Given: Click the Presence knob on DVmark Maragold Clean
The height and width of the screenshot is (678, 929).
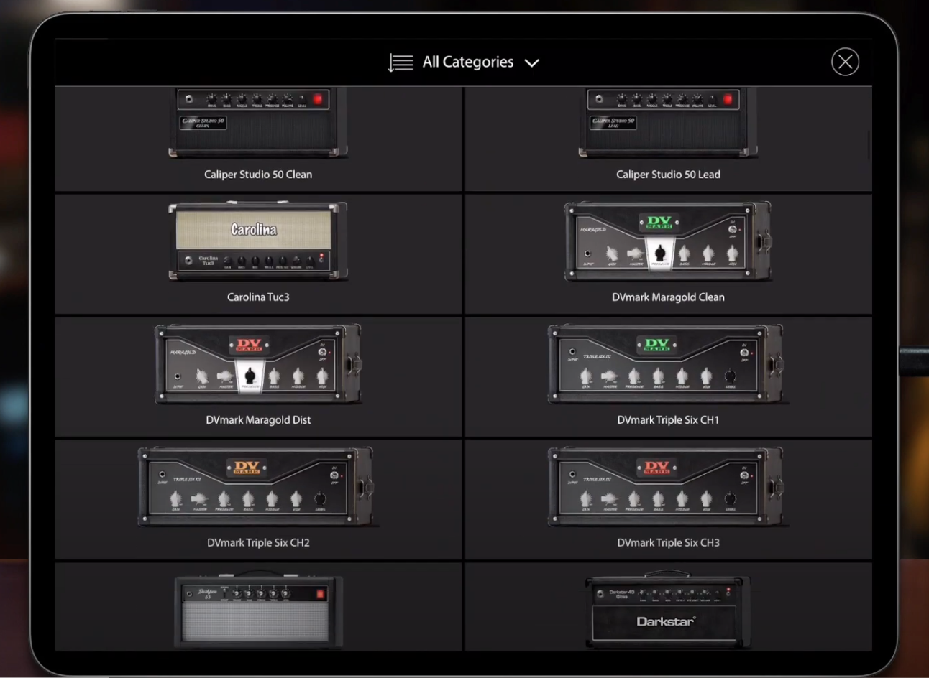Looking at the screenshot, I should pyautogui.click(x=659, y=251).
